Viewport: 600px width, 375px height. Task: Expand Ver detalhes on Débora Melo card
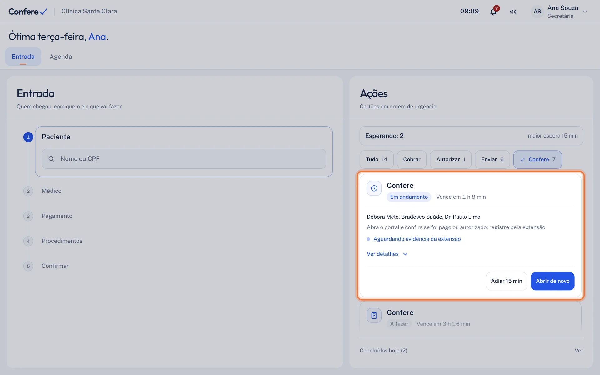[387, 254]
